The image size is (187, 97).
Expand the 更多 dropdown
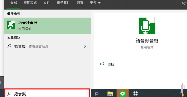coord(95,3)
